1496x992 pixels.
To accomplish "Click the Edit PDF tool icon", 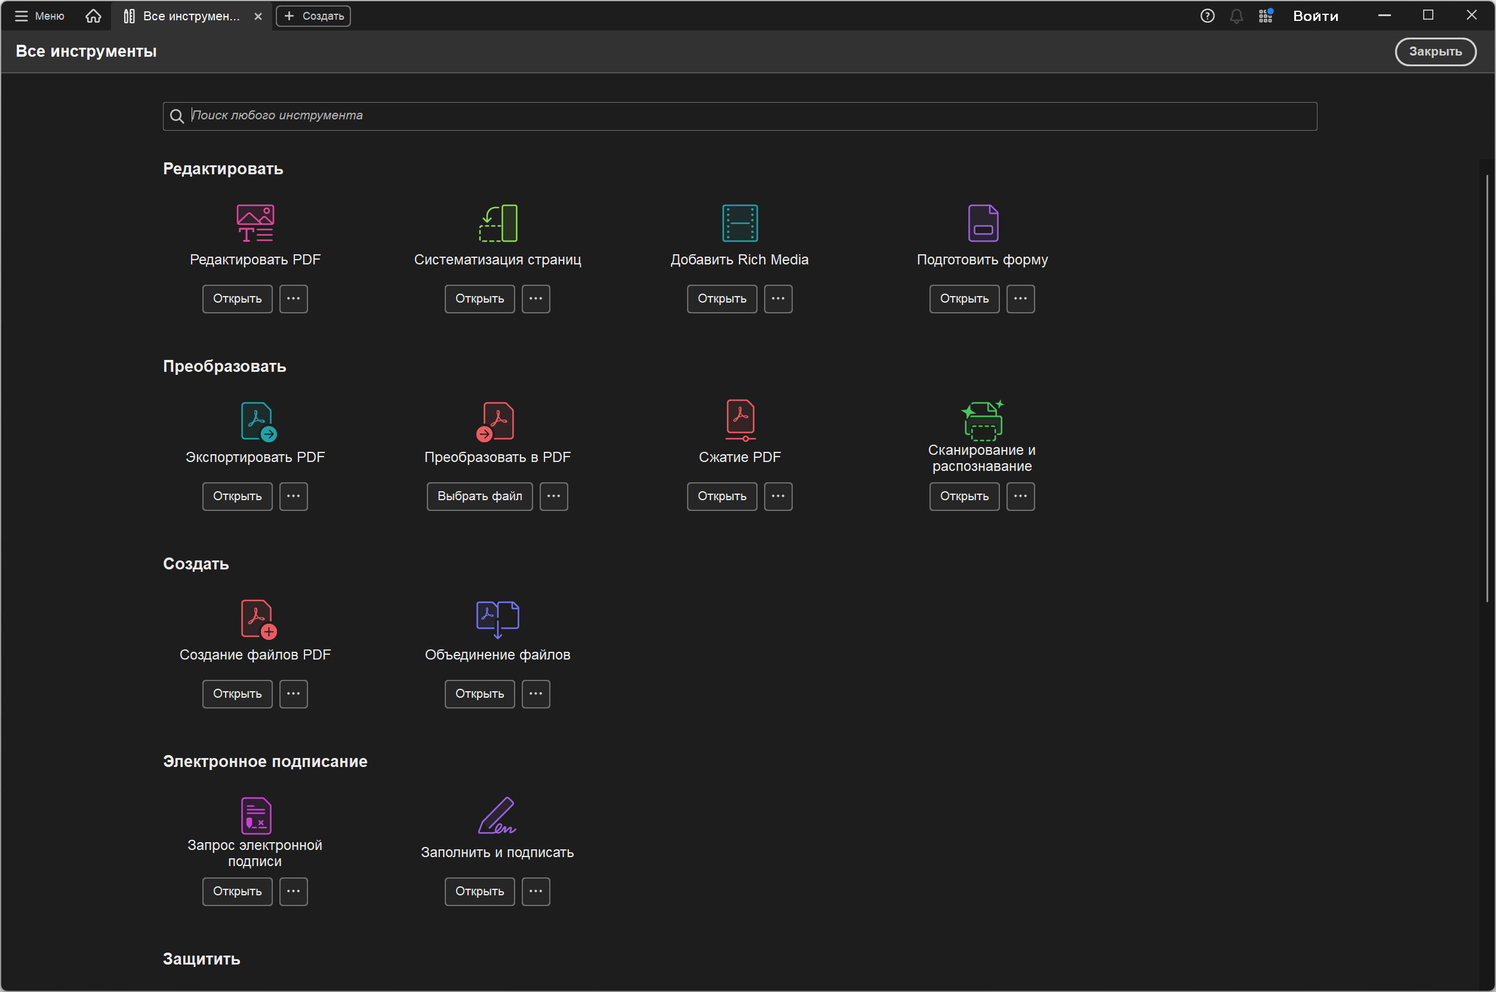I will [255, 223].
